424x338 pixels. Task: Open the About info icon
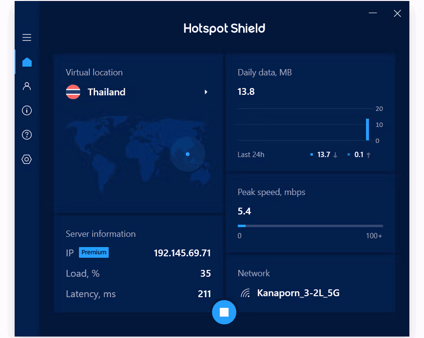27,110
